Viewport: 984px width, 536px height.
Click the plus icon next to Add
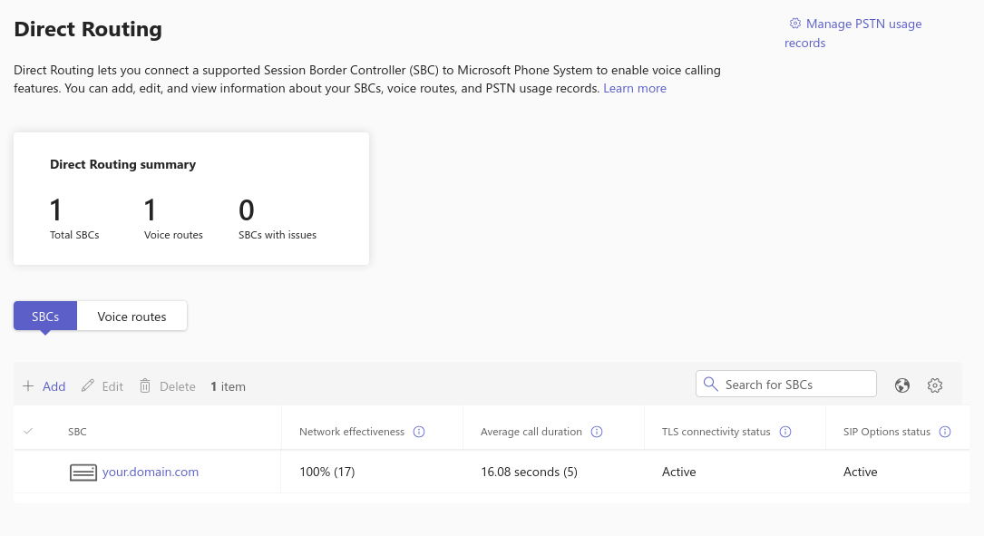tap(28, 386)
